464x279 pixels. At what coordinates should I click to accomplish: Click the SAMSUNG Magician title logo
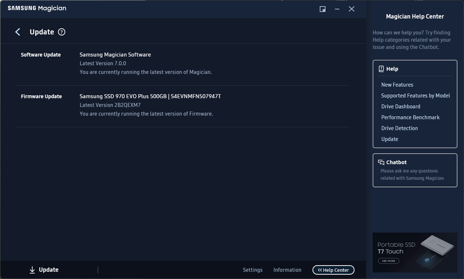tap(37, 8)
